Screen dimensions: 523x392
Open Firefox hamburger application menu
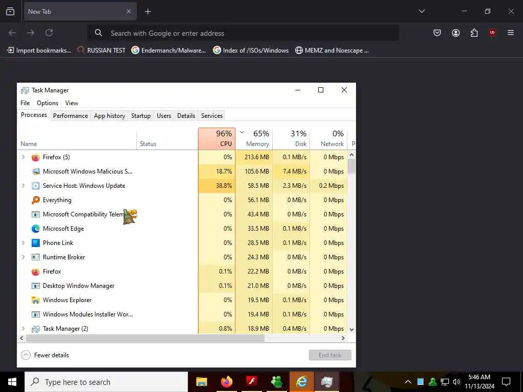510,33
